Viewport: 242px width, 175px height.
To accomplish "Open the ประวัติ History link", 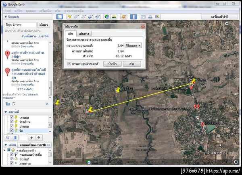I will point(44,36).
